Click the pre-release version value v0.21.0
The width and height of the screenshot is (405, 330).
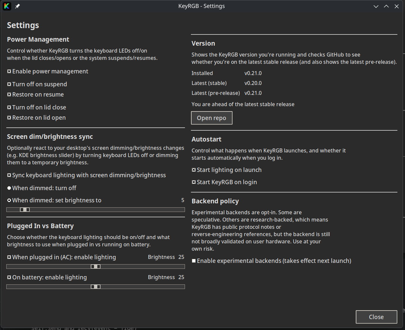(253, 93)
